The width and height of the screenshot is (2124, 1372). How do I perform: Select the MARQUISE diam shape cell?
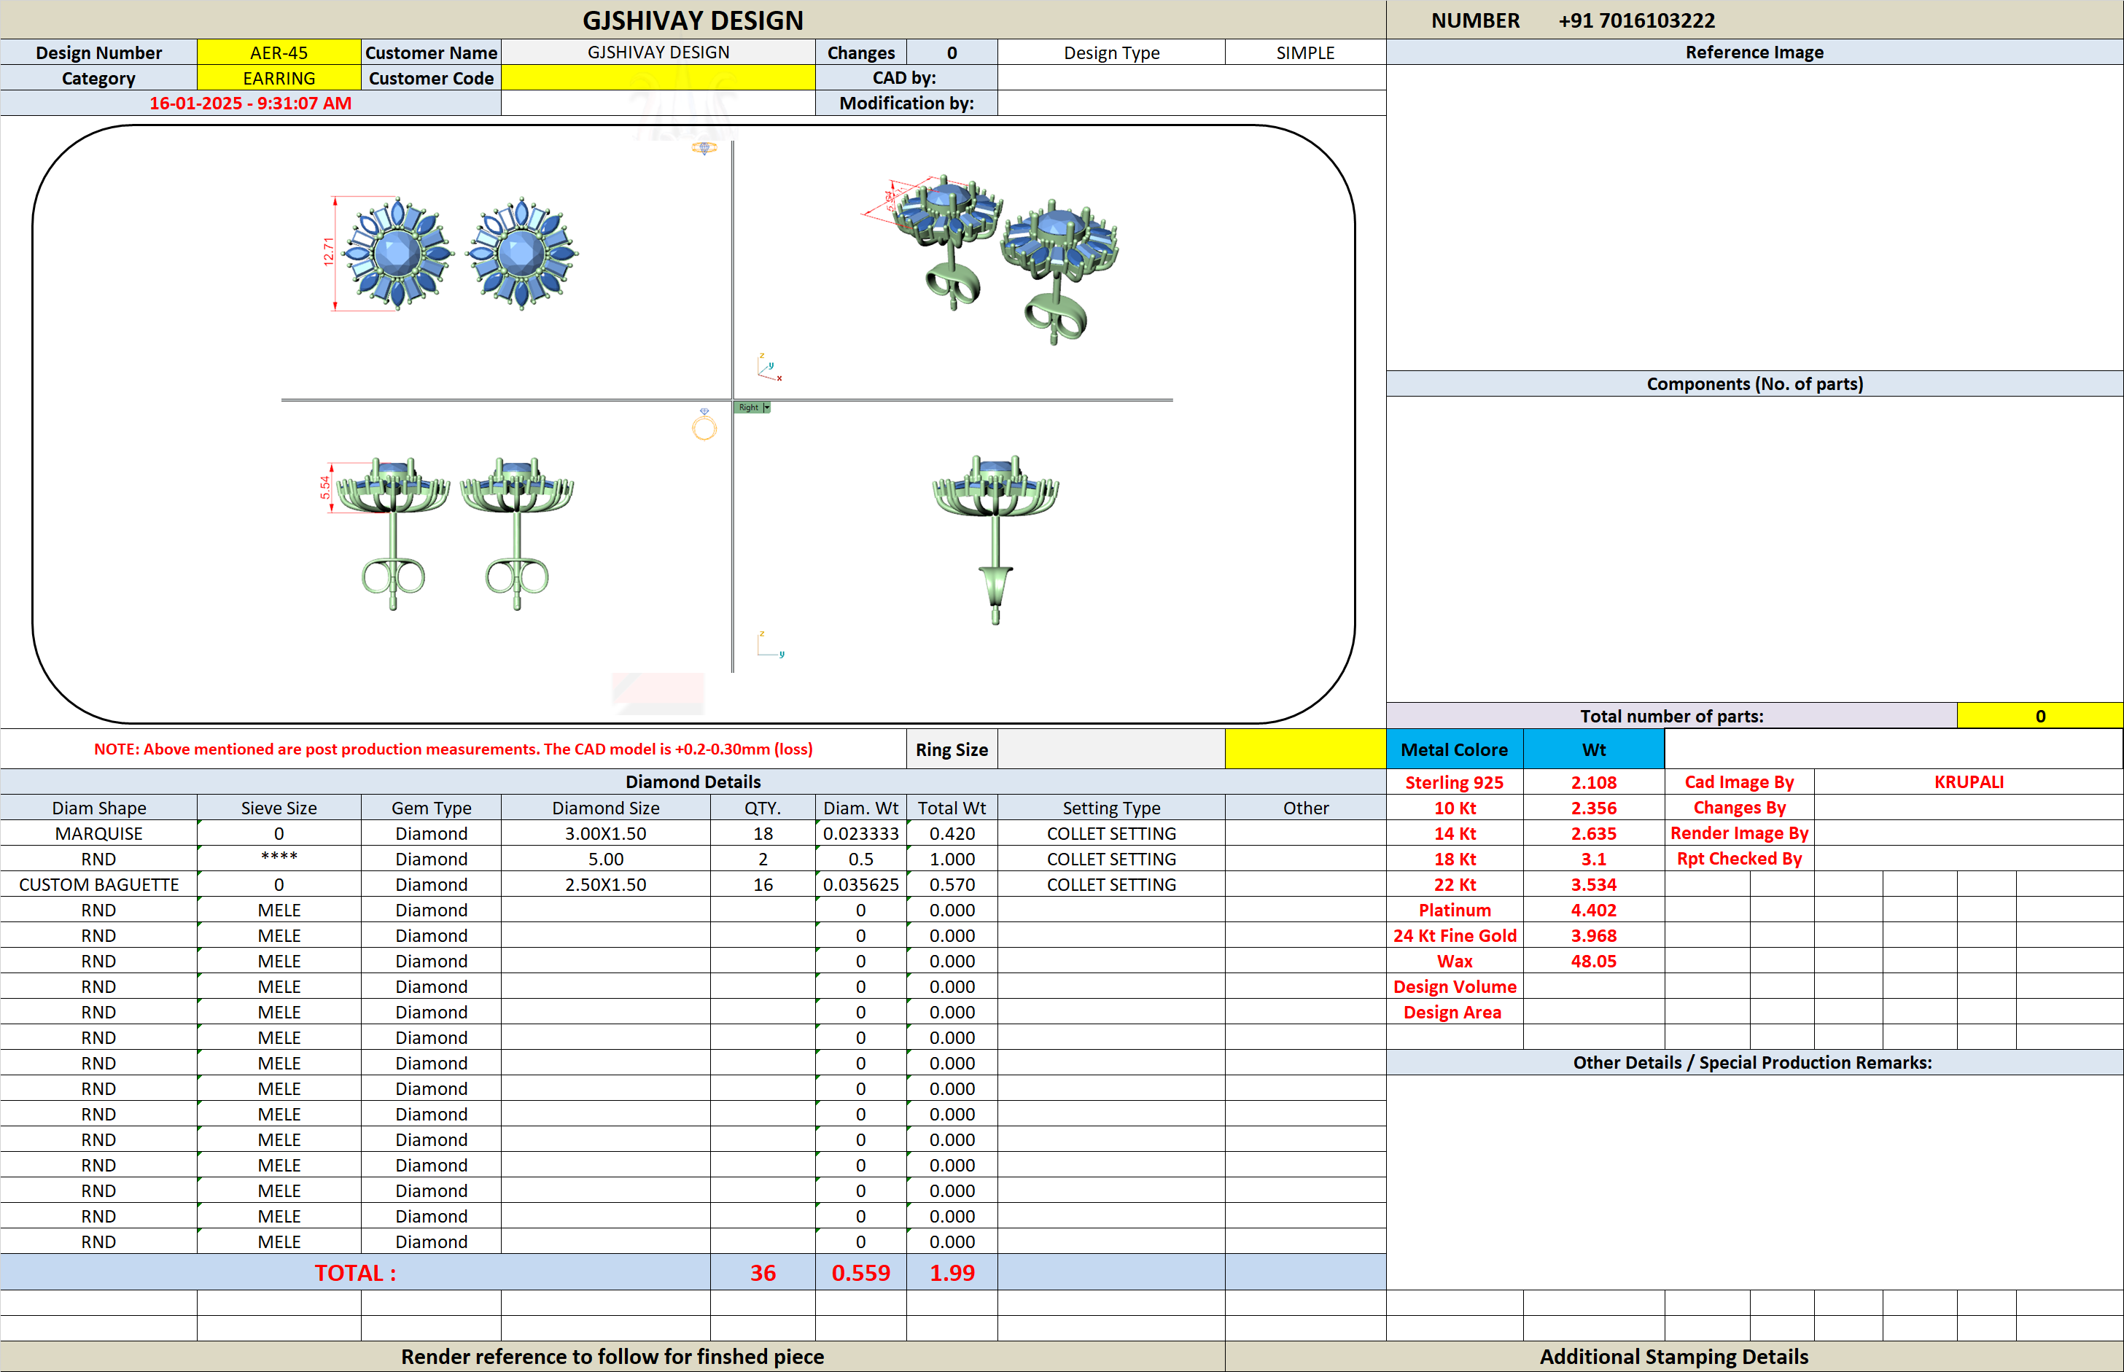tap(99, 834)
